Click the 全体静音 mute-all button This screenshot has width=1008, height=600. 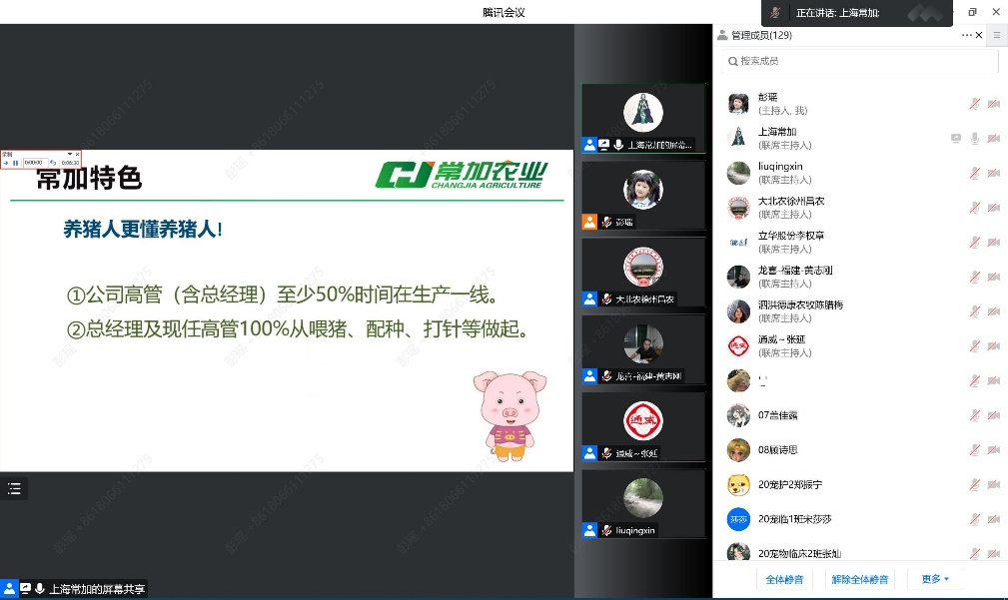[784, 579]
